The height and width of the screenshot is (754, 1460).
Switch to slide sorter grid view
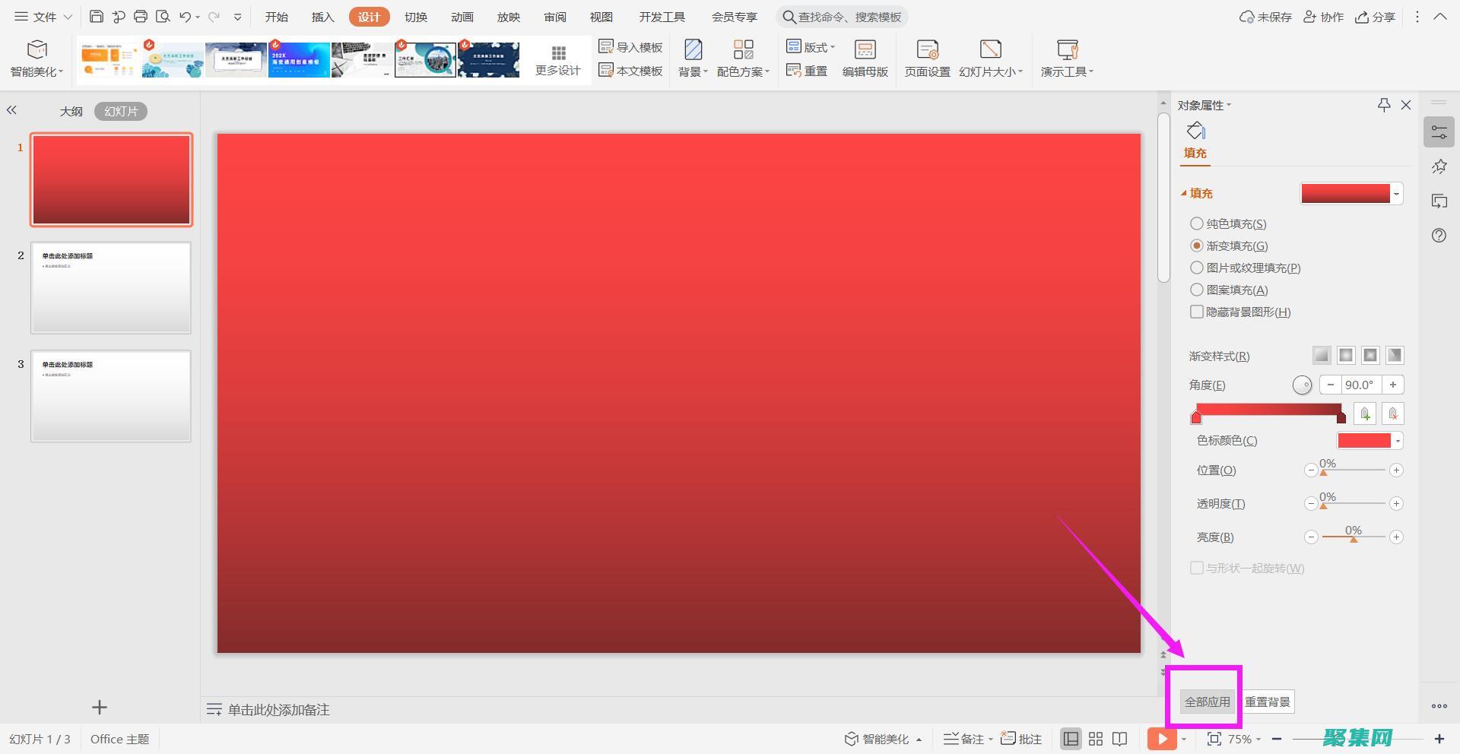coord(1095,739)
